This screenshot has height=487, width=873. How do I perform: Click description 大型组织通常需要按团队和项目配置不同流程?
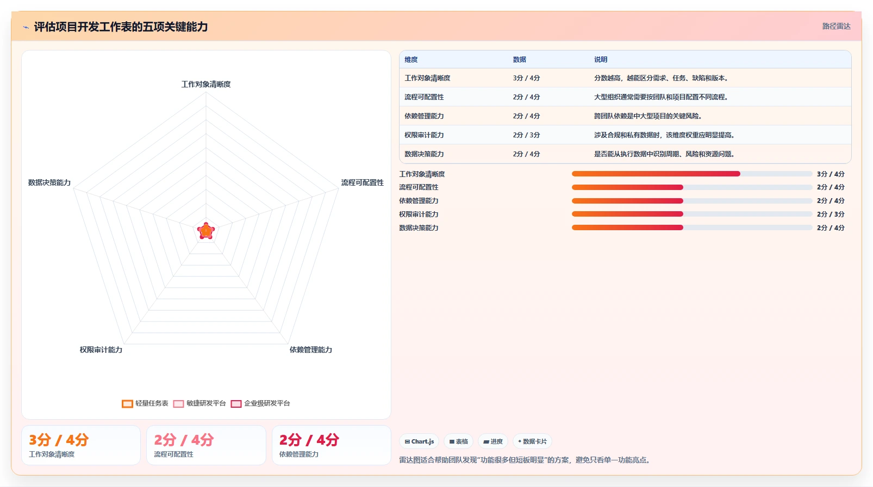(661, 97)
